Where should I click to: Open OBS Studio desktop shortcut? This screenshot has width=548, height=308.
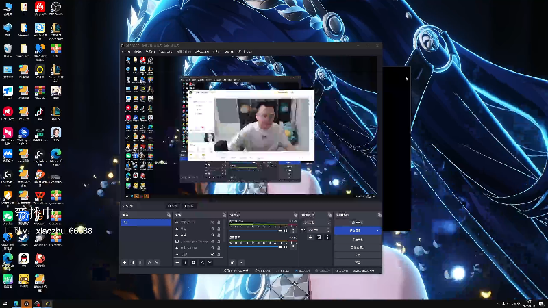point(55,8)
